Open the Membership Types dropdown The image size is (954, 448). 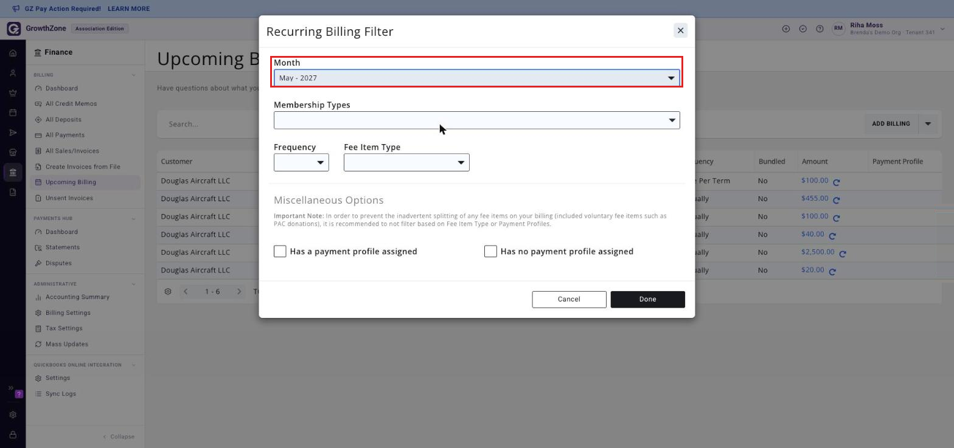(x=477, y=120)
